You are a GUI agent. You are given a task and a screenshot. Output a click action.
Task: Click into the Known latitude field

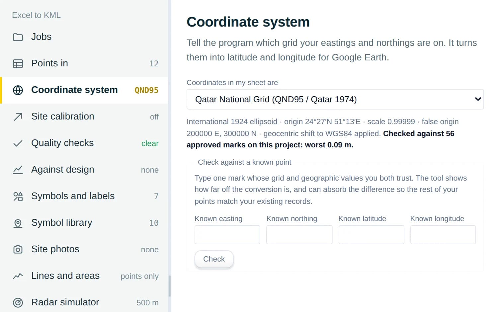point(371,235)
